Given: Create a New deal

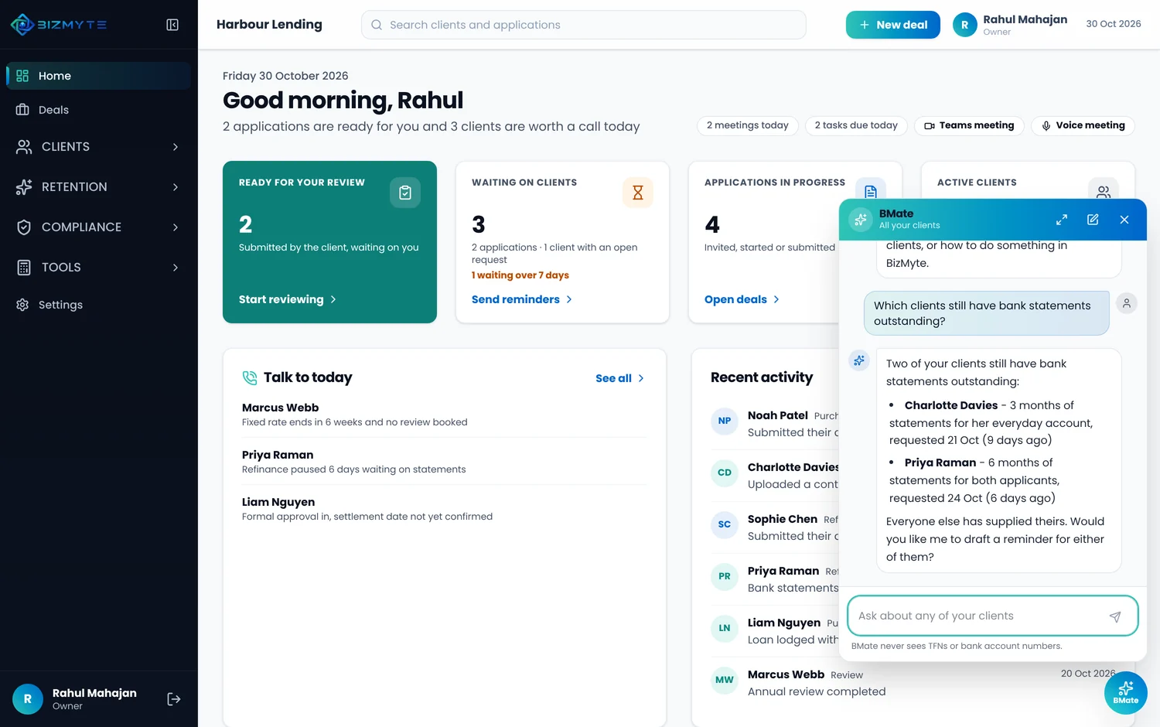Looking at the screenshot, I should [x=893, y=25].
